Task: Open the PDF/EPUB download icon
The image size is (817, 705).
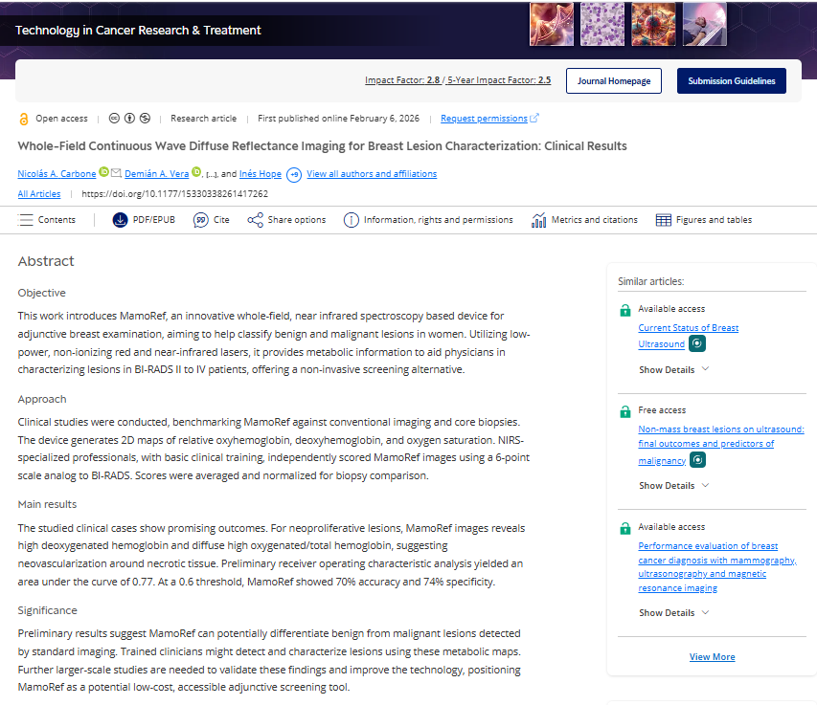Action: (119, 219)
